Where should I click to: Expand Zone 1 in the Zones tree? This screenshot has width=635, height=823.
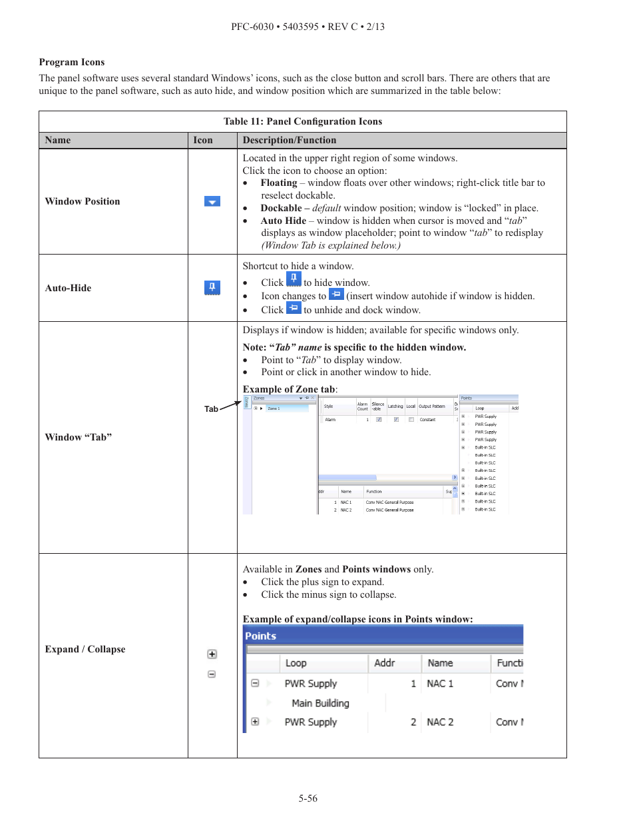256,409
